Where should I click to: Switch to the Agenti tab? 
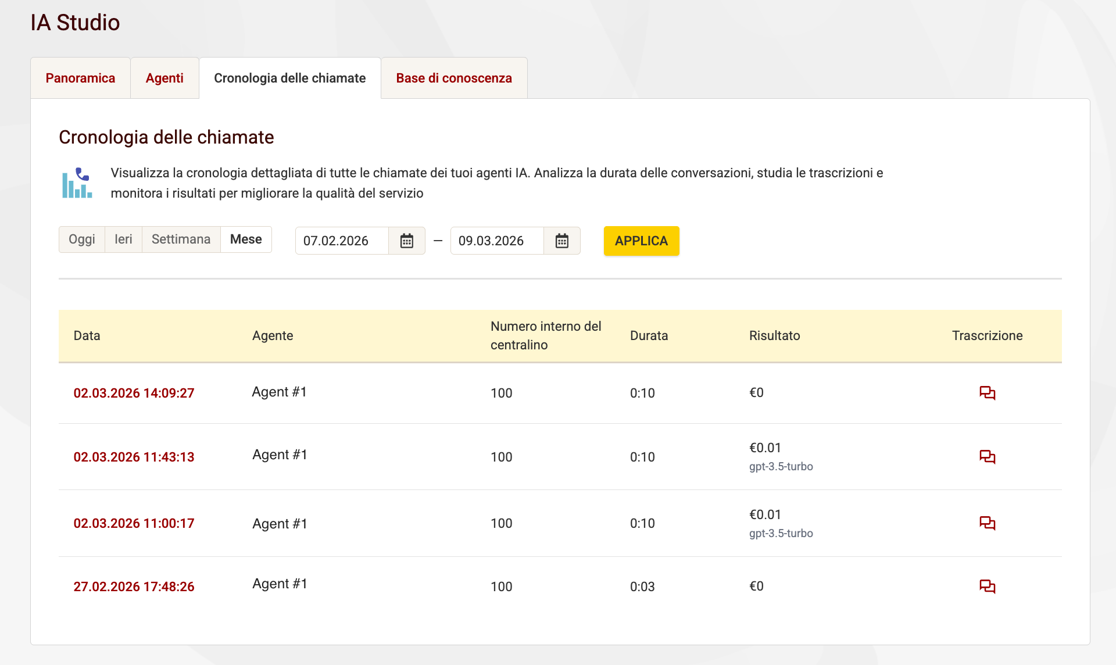(164, 78)
